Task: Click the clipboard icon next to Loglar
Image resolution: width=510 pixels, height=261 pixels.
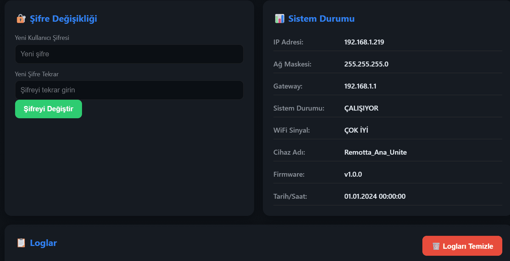Action: [x=21, y=243]
